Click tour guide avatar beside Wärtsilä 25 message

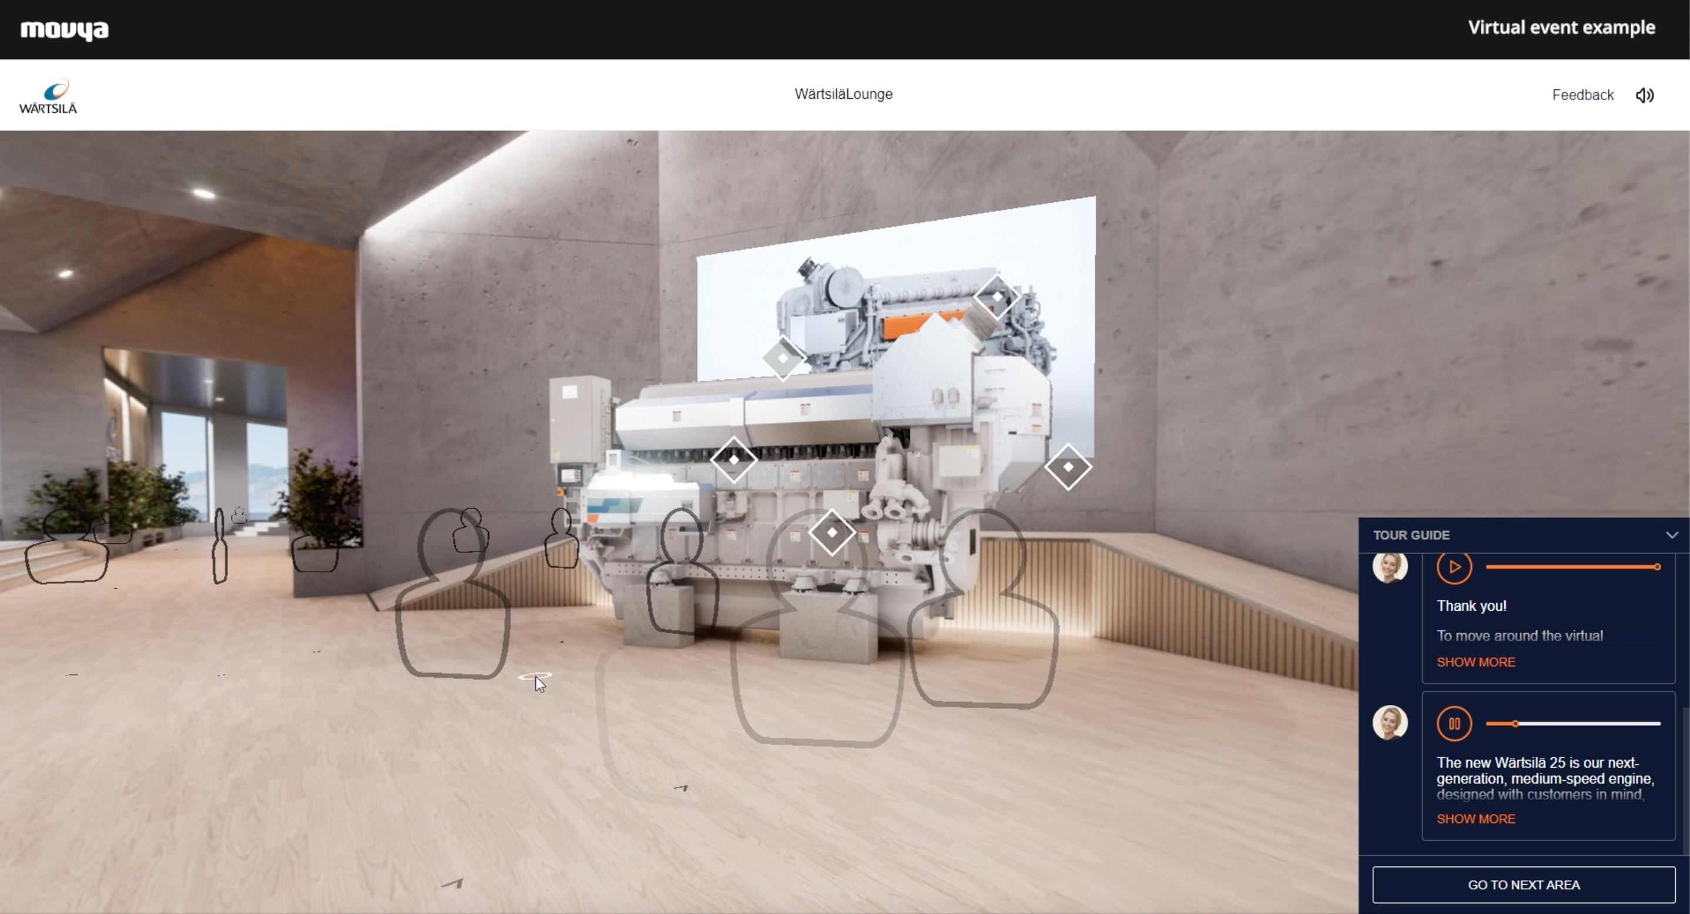(1390, 723)
